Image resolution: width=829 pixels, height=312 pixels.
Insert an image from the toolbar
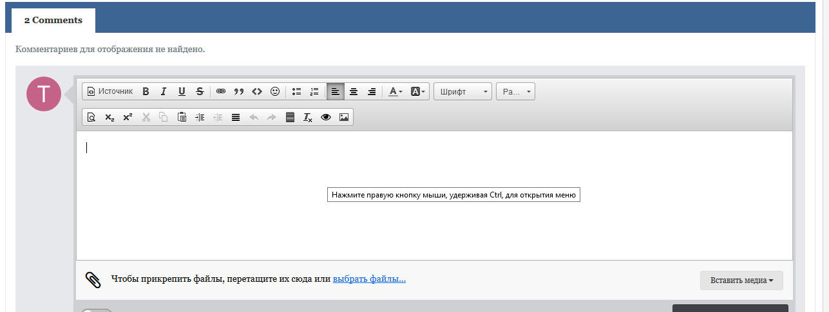[x=344, y=117]
